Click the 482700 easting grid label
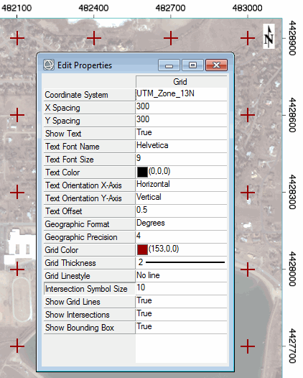The image size is (303, 378). coord(170,8)
